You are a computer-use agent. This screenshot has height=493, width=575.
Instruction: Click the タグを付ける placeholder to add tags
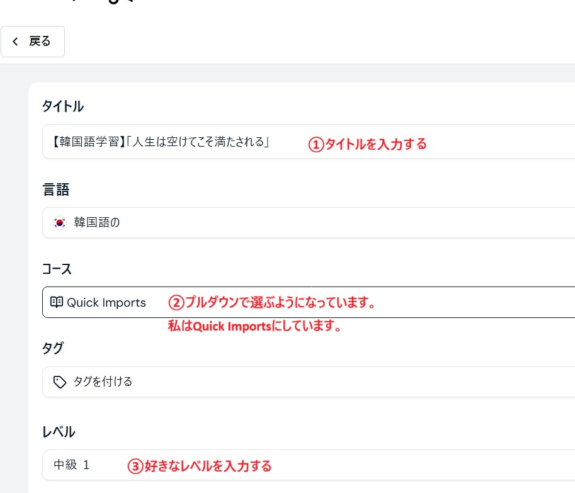tap(103, 382)
